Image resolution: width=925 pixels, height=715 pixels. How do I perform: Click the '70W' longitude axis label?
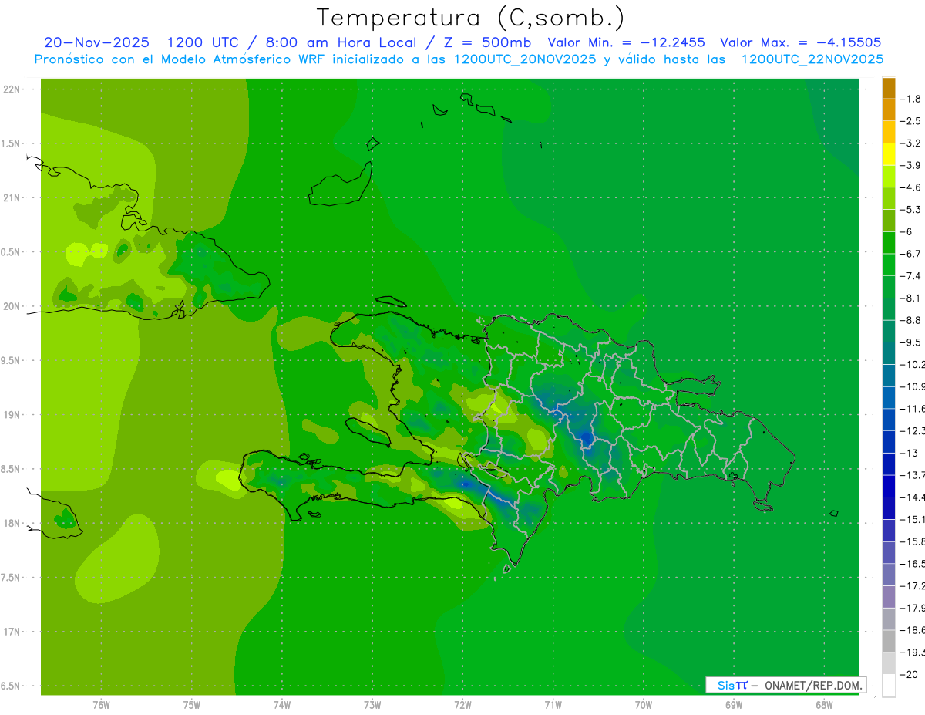pyautogui.click(x=644, y=704)
